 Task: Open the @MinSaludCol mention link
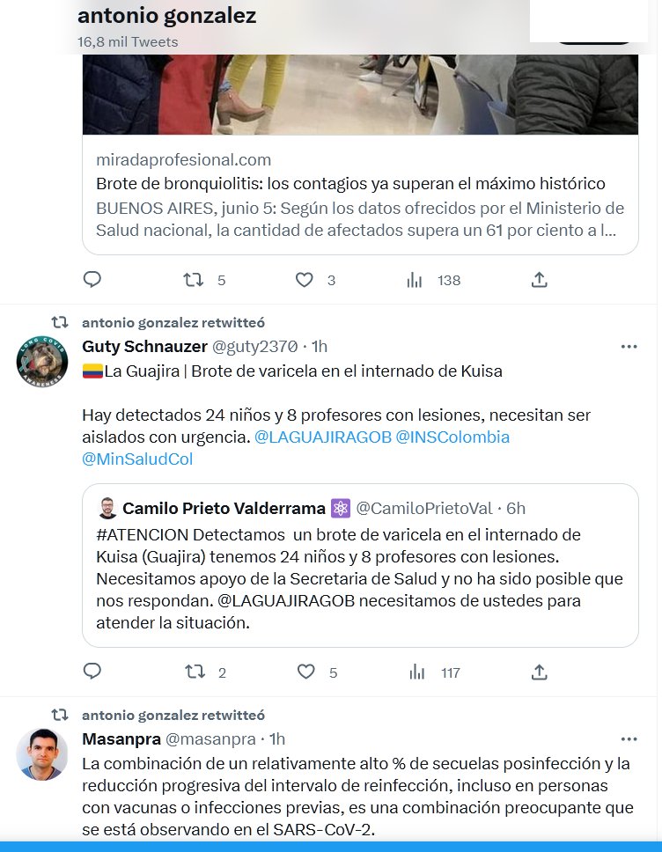[x=137, y=459]
